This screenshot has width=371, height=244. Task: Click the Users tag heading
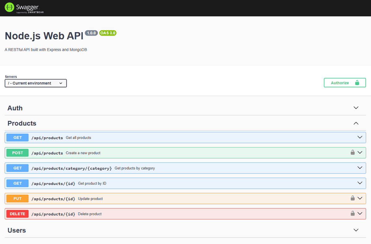tap(17, 230)
